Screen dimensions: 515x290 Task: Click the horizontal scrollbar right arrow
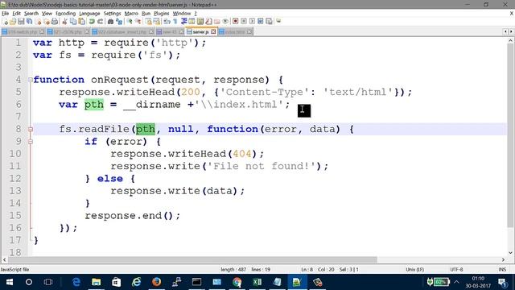(503, 259)
